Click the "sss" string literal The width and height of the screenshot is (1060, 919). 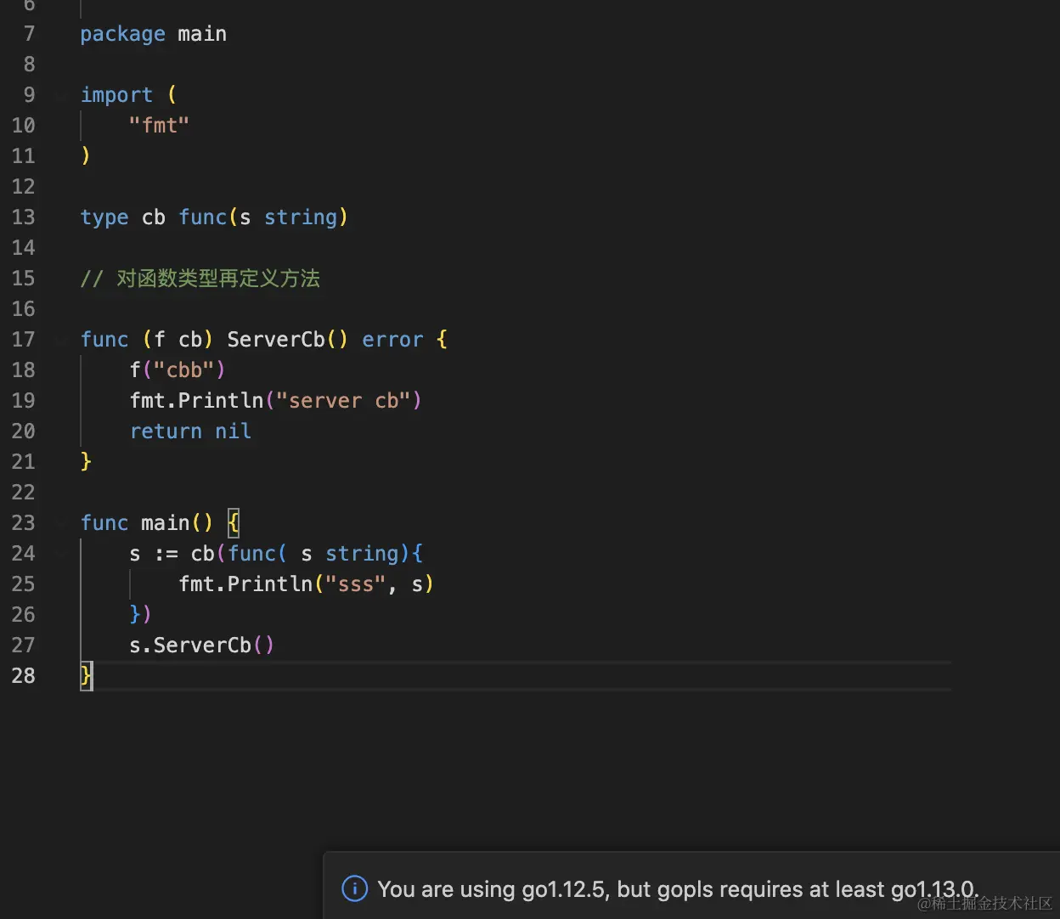click(x=356, y=584)
